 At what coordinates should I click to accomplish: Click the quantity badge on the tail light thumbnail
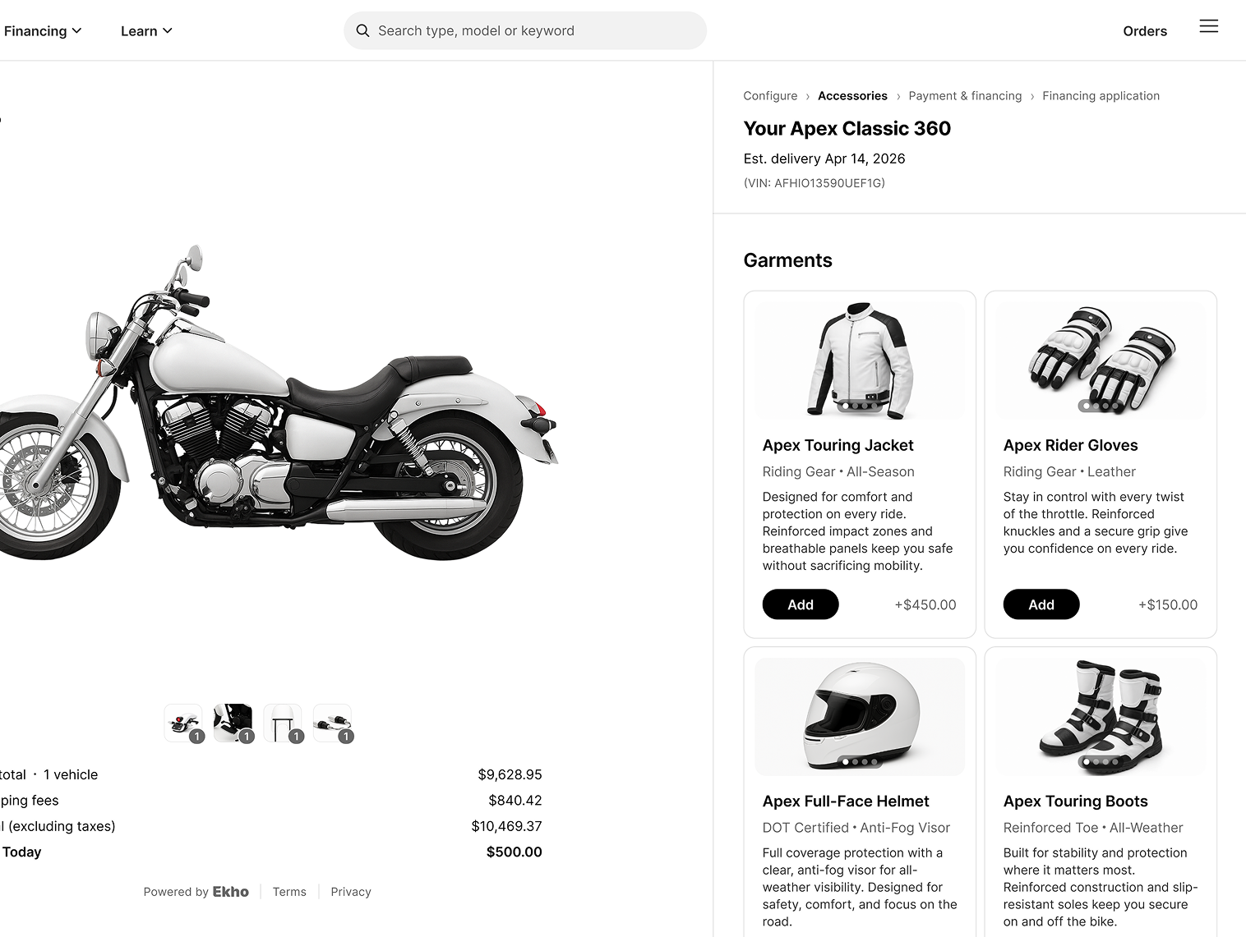[x=196, y=737]
